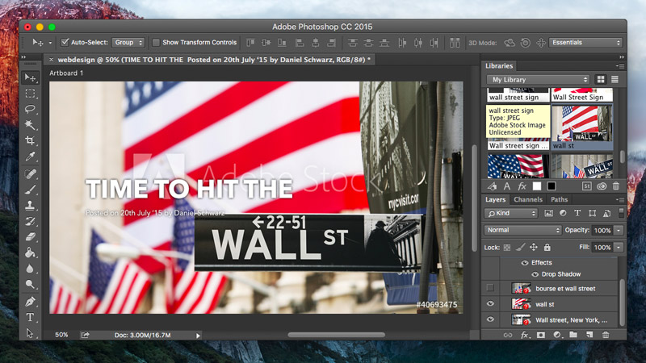Click Align vertical centers icon

pos(266,43)
